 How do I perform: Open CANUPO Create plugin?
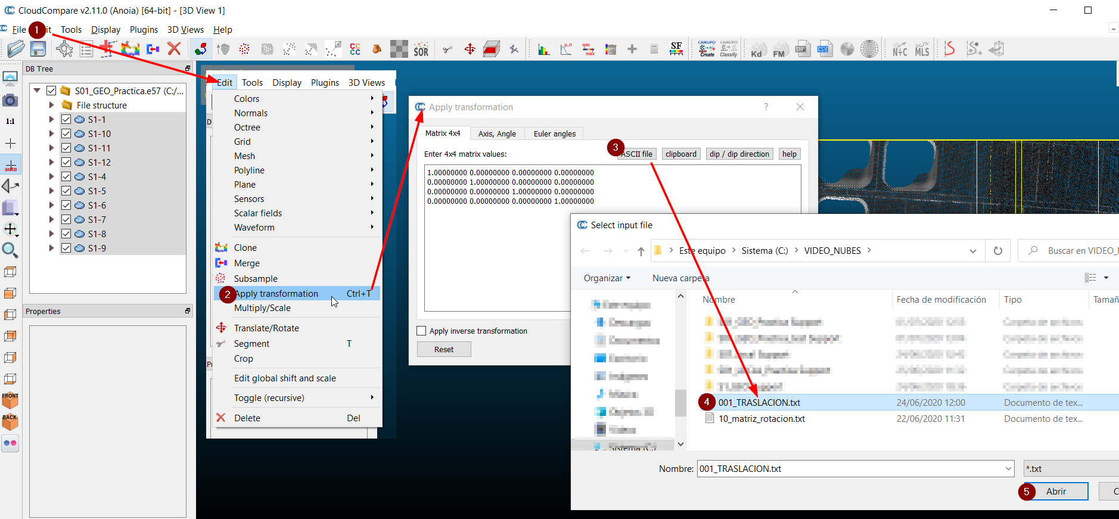point(707,49)
